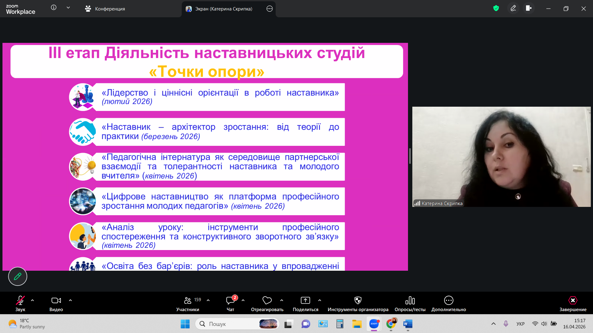Toggle the view layout icon in title bar
Viewport: 593px width, 333px height.
click(x=529, y=8)
